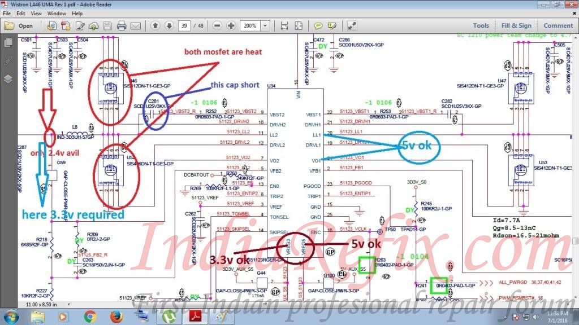Click the email envelope icon
This screenshot has width=579, height=325.
tap(136, 26)
